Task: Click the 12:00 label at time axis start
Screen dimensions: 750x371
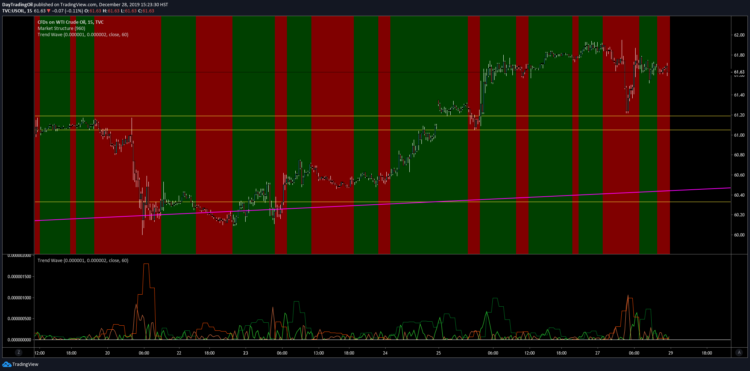Action: 39,353
